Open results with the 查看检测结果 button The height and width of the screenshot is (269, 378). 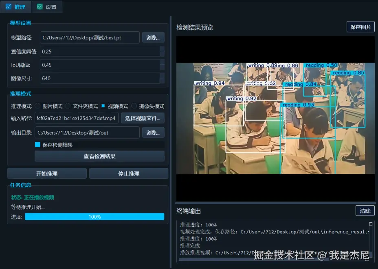tap(99, 156)
